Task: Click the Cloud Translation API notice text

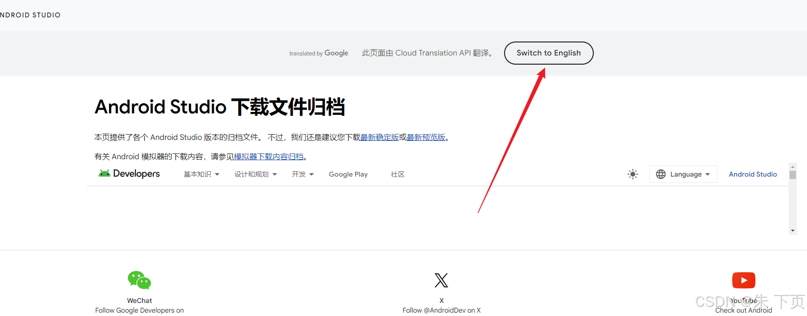Action: pyautogui.click(x=428, y=53)
